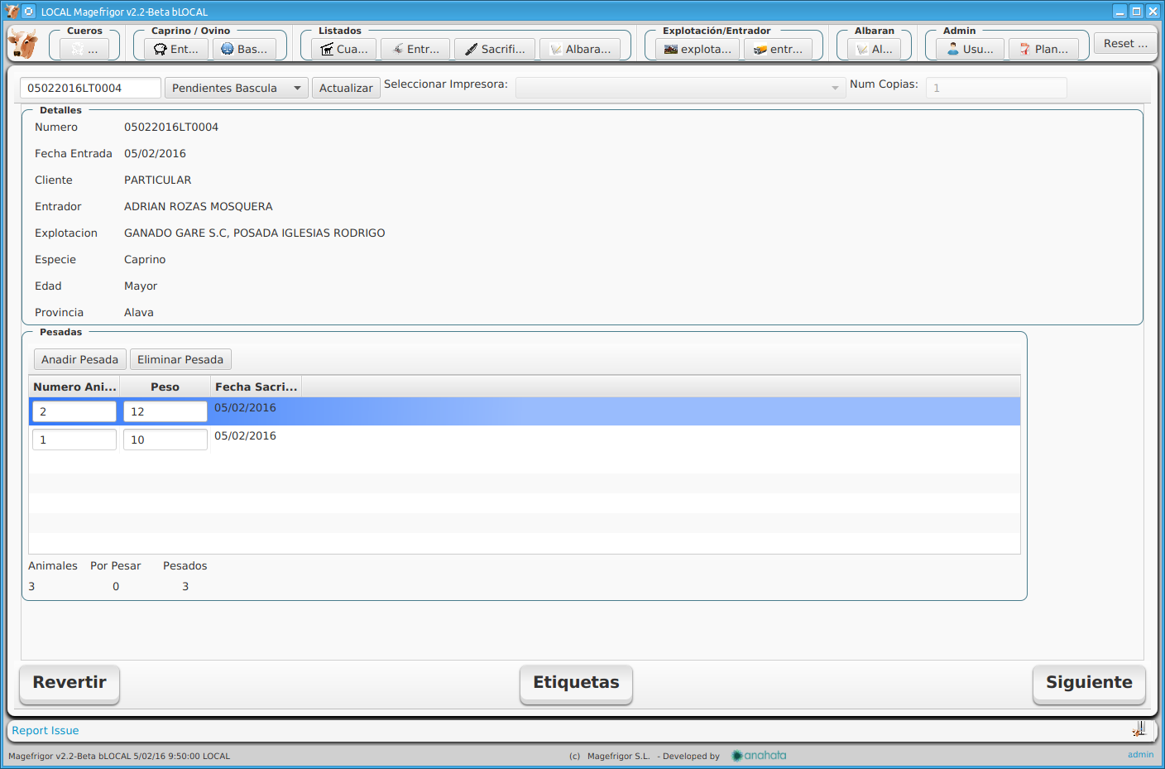The image size is (1165, 769).
Task: Open the entr... entrador button
Action: [778, 49]
